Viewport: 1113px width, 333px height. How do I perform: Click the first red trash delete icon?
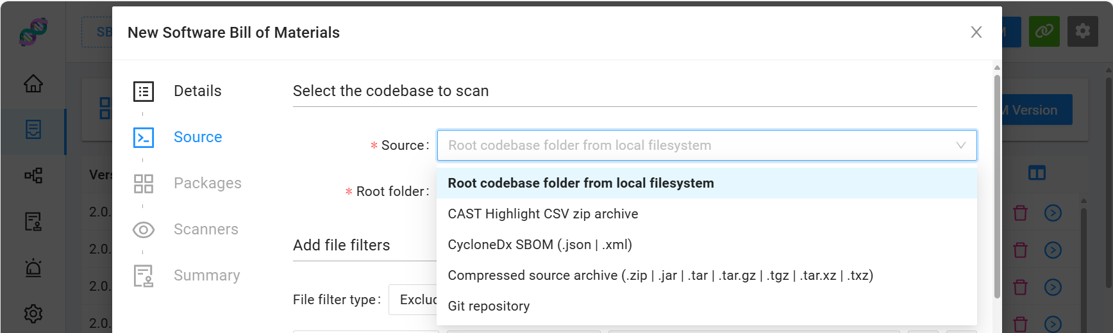coord(1020,213)
